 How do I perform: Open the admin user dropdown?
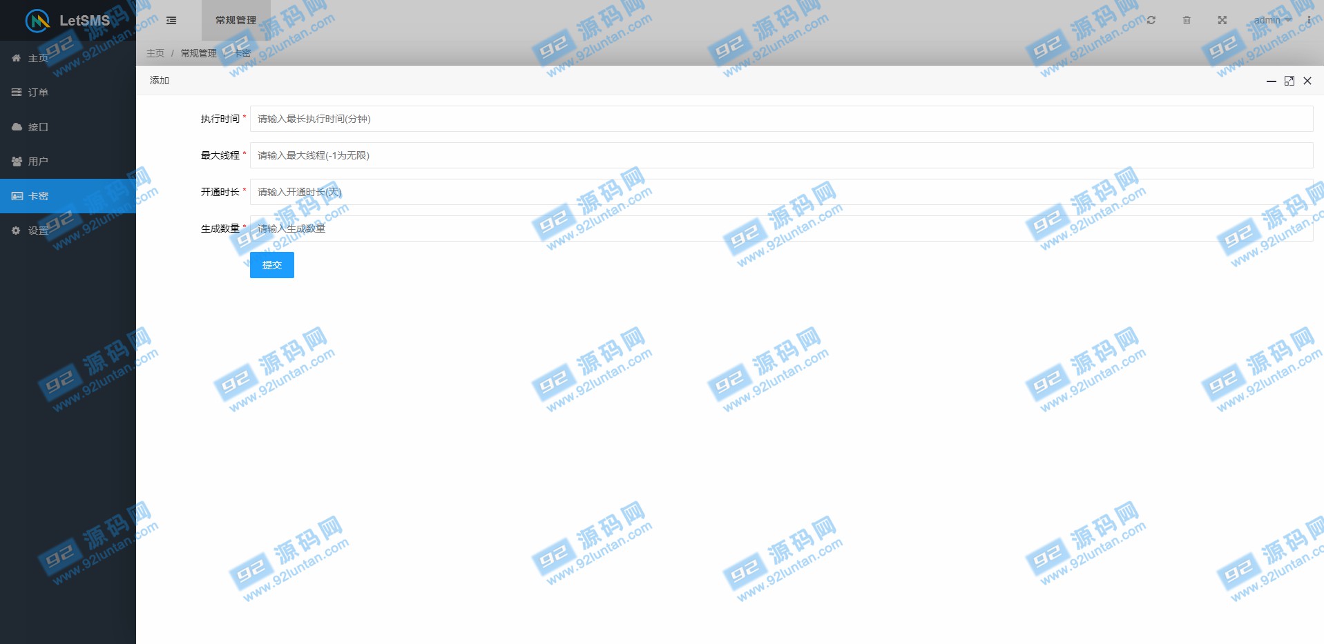pos(1272,20)
